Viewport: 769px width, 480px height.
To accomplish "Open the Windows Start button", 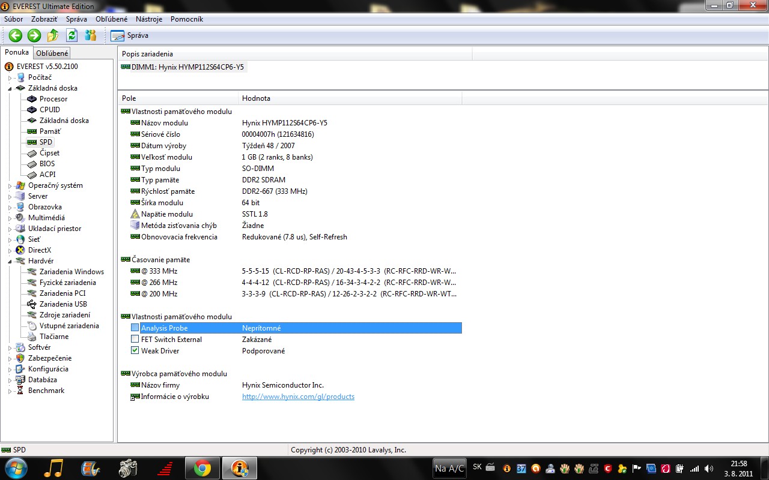I will pyautogui.click(x=16, y=468).
